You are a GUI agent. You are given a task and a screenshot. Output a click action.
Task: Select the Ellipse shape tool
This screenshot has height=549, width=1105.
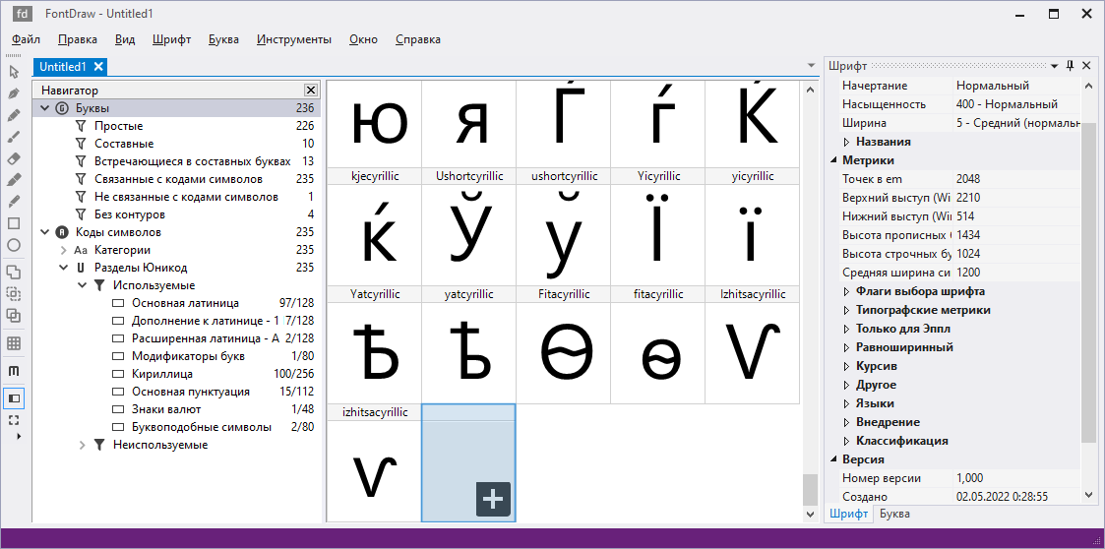14,245
